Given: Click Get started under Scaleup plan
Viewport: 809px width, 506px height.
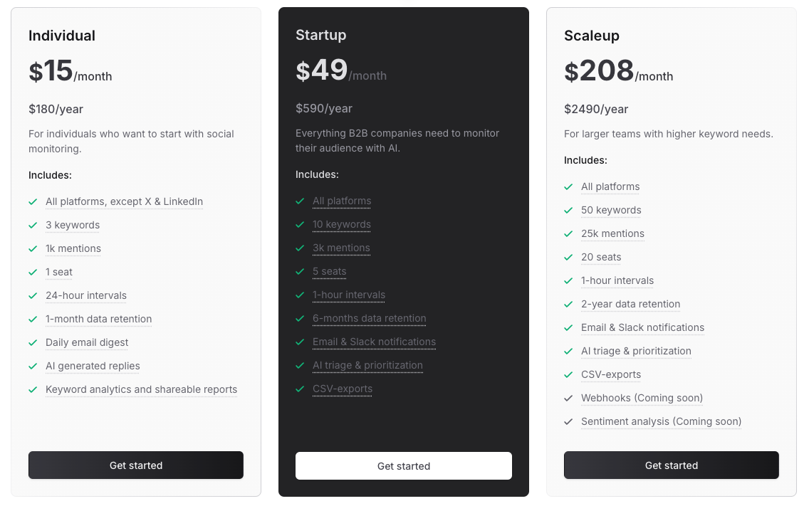Looking at the screenshot, I should click(672, 465).
